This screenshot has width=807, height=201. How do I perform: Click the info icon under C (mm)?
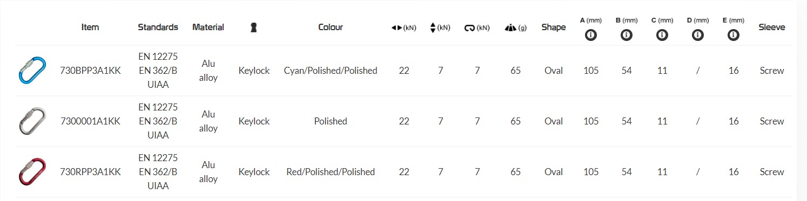(x=662, y=36)
